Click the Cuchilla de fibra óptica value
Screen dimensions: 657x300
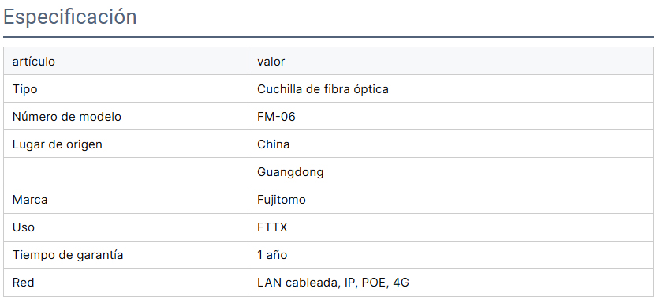point(323,89)
